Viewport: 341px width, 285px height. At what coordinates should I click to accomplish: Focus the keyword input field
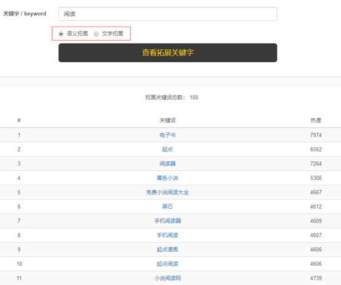coord(167,14)
